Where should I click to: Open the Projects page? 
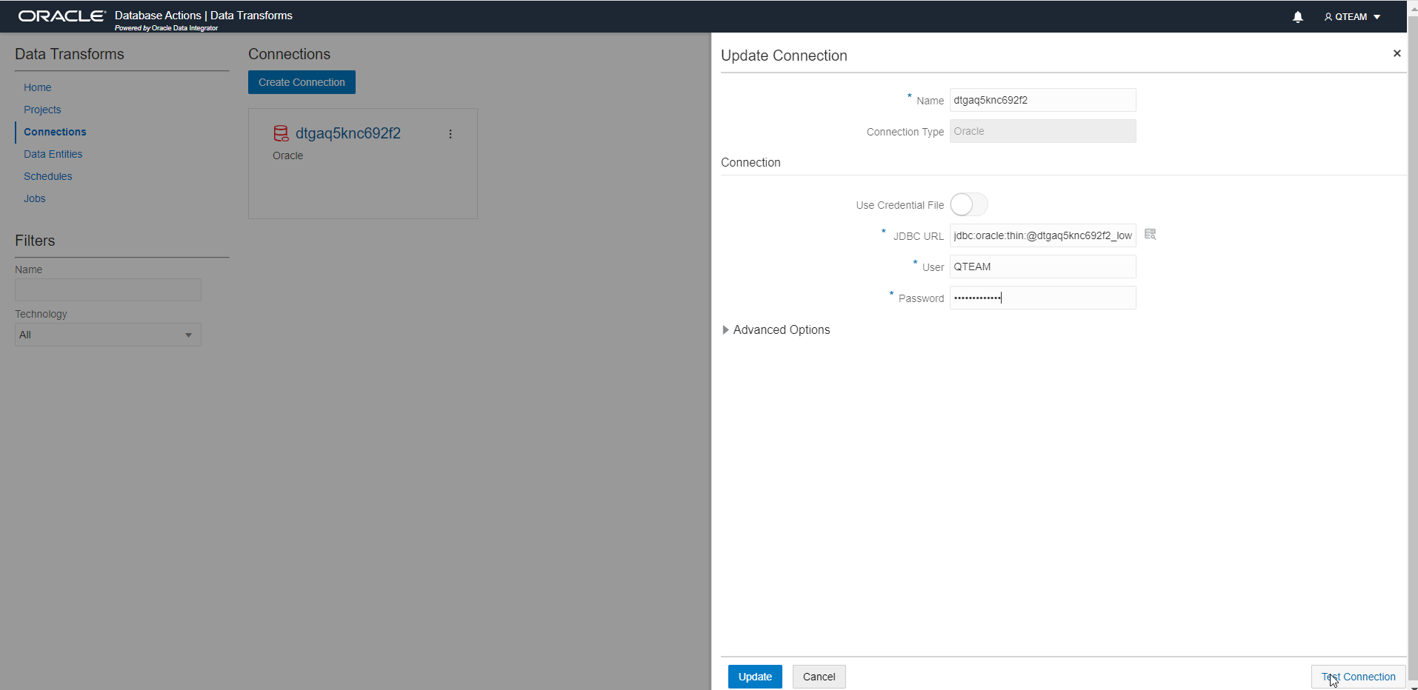click(42, 110)
